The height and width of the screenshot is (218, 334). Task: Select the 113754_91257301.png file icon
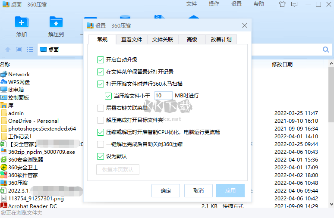point(4,199)
